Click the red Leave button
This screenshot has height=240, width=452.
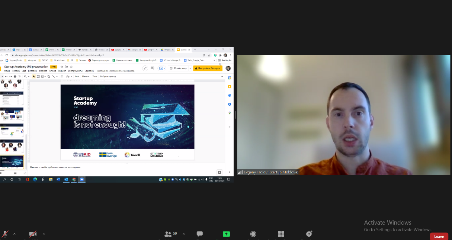click(x=439, y=236)
